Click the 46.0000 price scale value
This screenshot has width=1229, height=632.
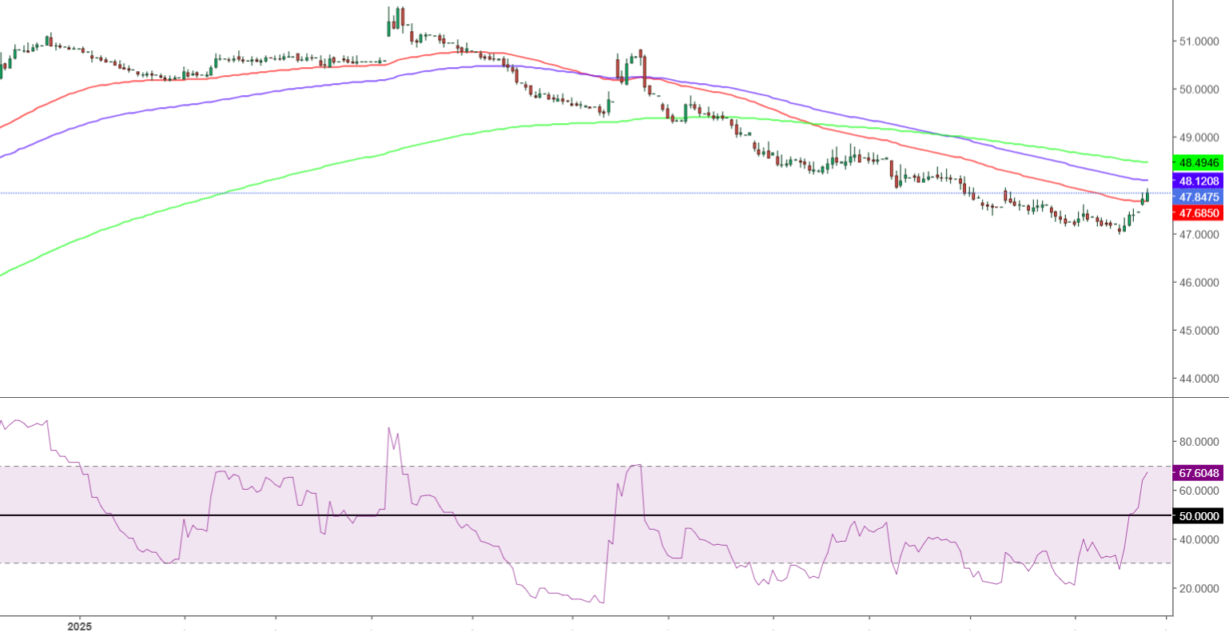(x=1199, y=283)
